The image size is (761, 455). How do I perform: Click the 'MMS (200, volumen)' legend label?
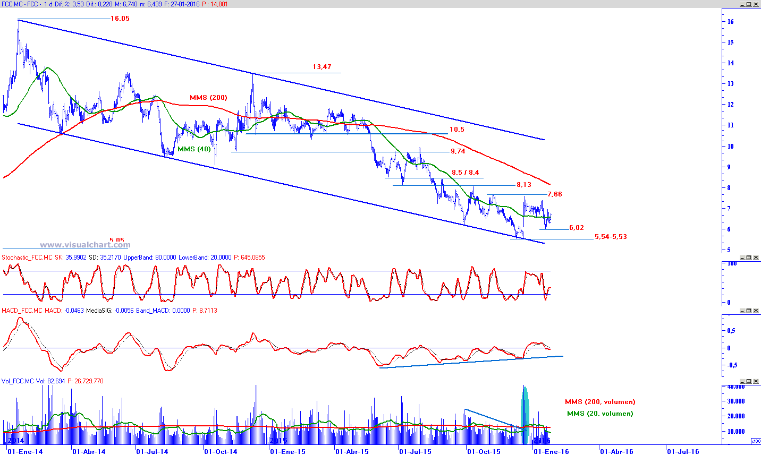click(600, 402)
